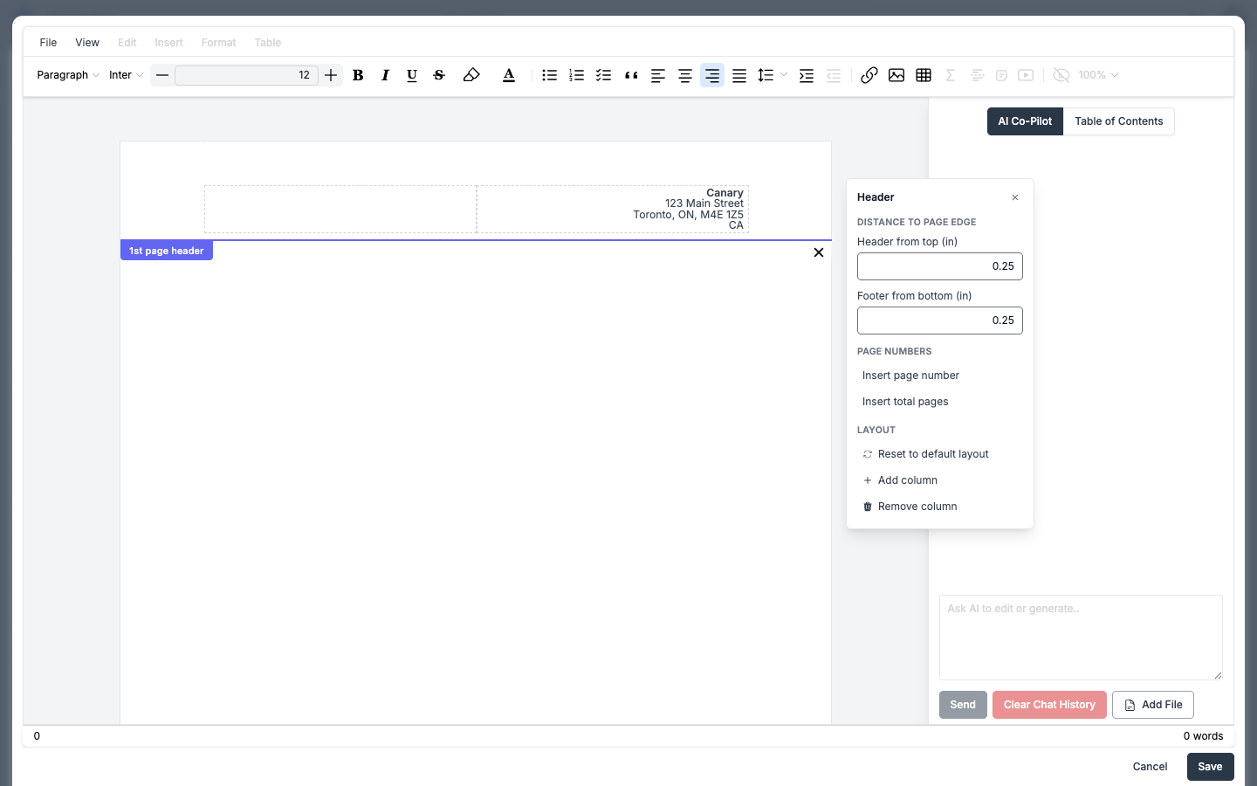Image resolution: width=1257 pixels, height=786 pixels.
Task: Select the AI Co-Pilot tab
Action: (1025, 121)
